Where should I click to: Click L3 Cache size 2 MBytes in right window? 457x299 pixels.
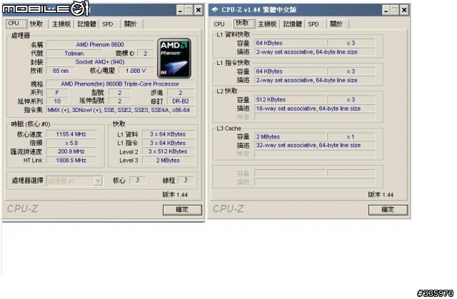[290, 136]
